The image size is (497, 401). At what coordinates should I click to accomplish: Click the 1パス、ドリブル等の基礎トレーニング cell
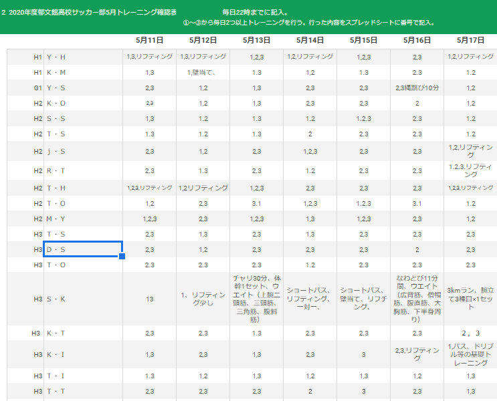(470, 354)
